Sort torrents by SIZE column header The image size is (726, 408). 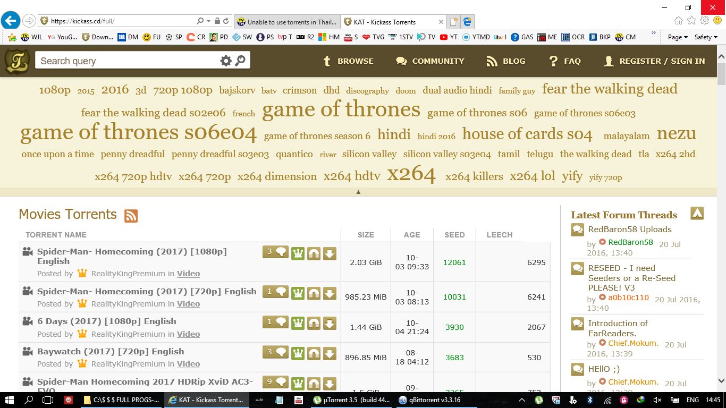coord(366,235)
